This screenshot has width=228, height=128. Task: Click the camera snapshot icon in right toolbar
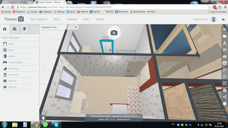(x=225, y=56)
